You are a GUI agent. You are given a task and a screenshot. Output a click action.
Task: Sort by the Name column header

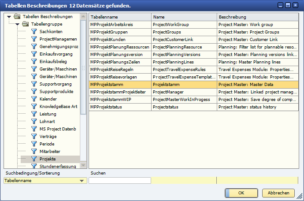pos(184,17)
